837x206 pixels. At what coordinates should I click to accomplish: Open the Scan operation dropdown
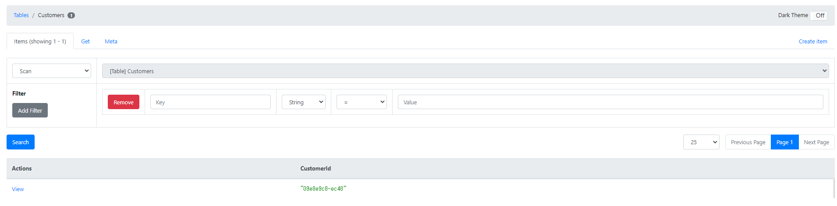(52, 71)
